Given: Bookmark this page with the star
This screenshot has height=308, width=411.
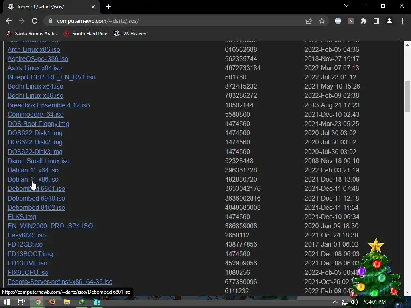Looking at the screenshot, I should [322, 21].
